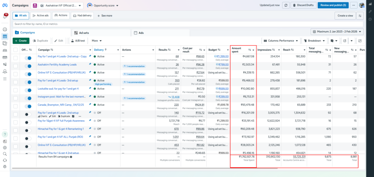Open the three-dot more options button
Viewport: 374px width, 177px height.
pyautogui.click(x=353, y=5)
